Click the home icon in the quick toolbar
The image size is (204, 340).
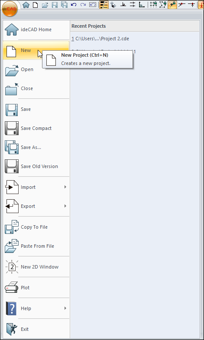point(26,5)
